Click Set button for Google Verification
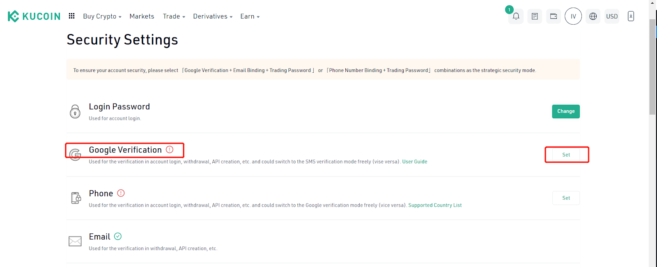This screenshot has height=267, width=657. 566,155
